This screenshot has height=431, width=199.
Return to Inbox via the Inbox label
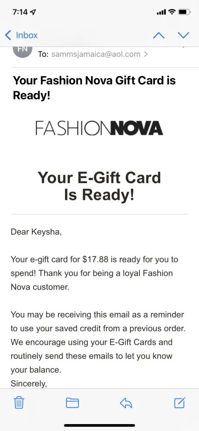tap(27, 35)
